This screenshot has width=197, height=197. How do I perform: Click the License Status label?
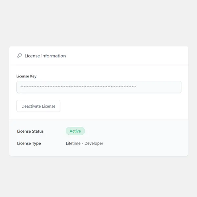point(30,131)
